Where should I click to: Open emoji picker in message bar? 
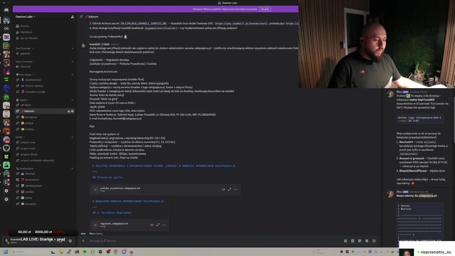(x=367, y=241)
